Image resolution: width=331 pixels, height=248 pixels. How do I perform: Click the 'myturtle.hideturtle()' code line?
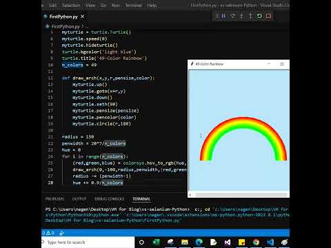click(90, 45)
